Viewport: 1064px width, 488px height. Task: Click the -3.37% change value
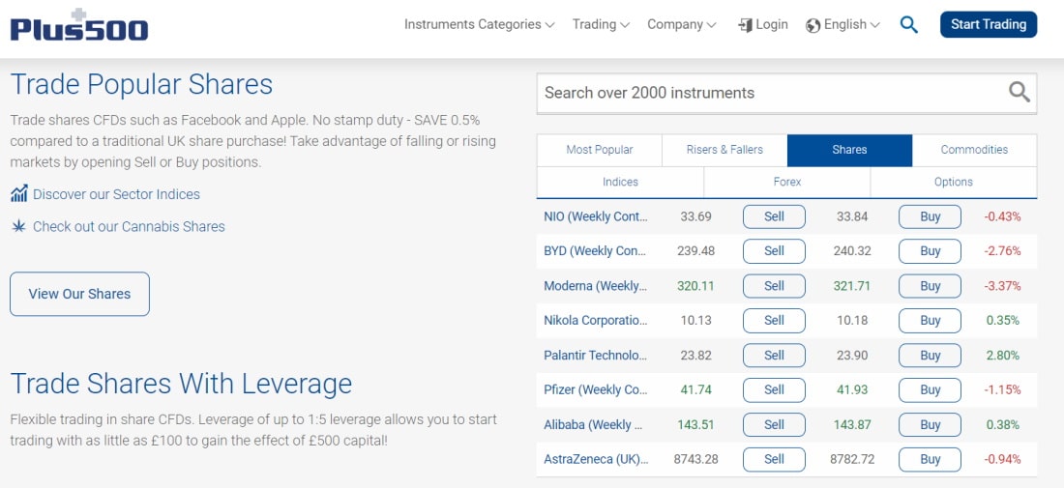1002,286
